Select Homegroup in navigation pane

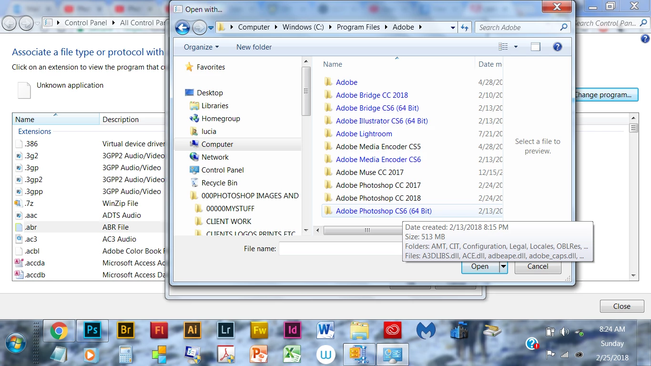pyautogui.click(x=221, y=119)
